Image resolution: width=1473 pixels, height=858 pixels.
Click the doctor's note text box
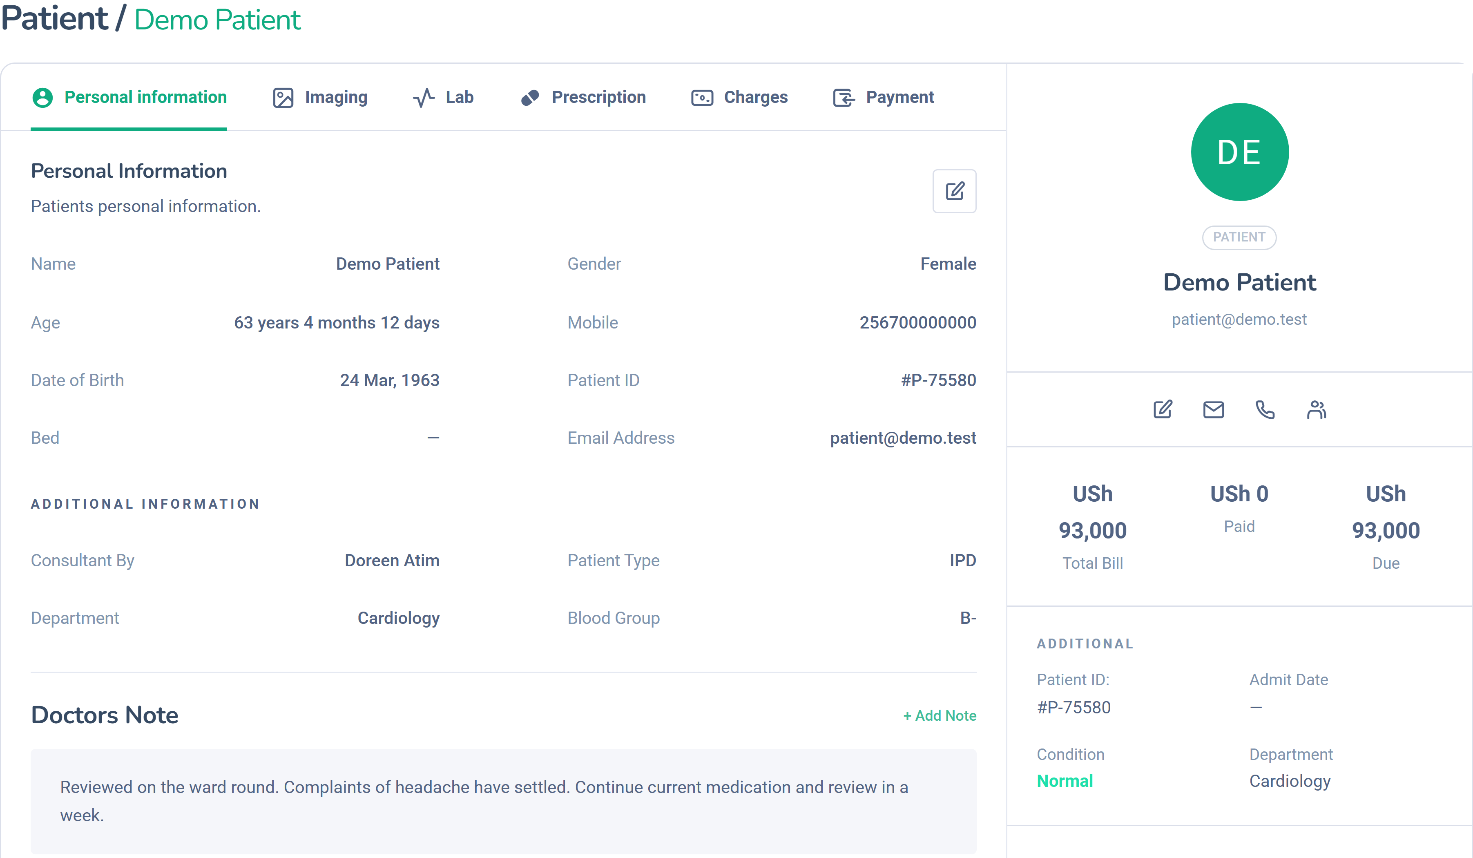tap(503, 801)
